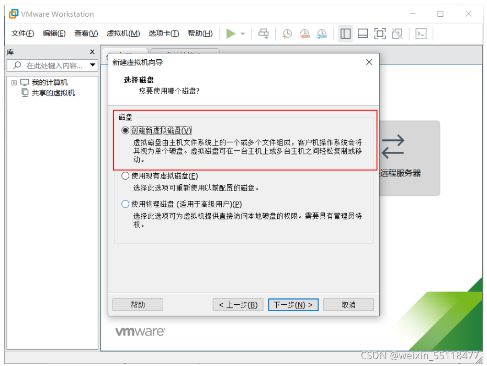Click the 选择磁盘 heading text
This screenshot has height=366, width=487.
tap(139, 80)
